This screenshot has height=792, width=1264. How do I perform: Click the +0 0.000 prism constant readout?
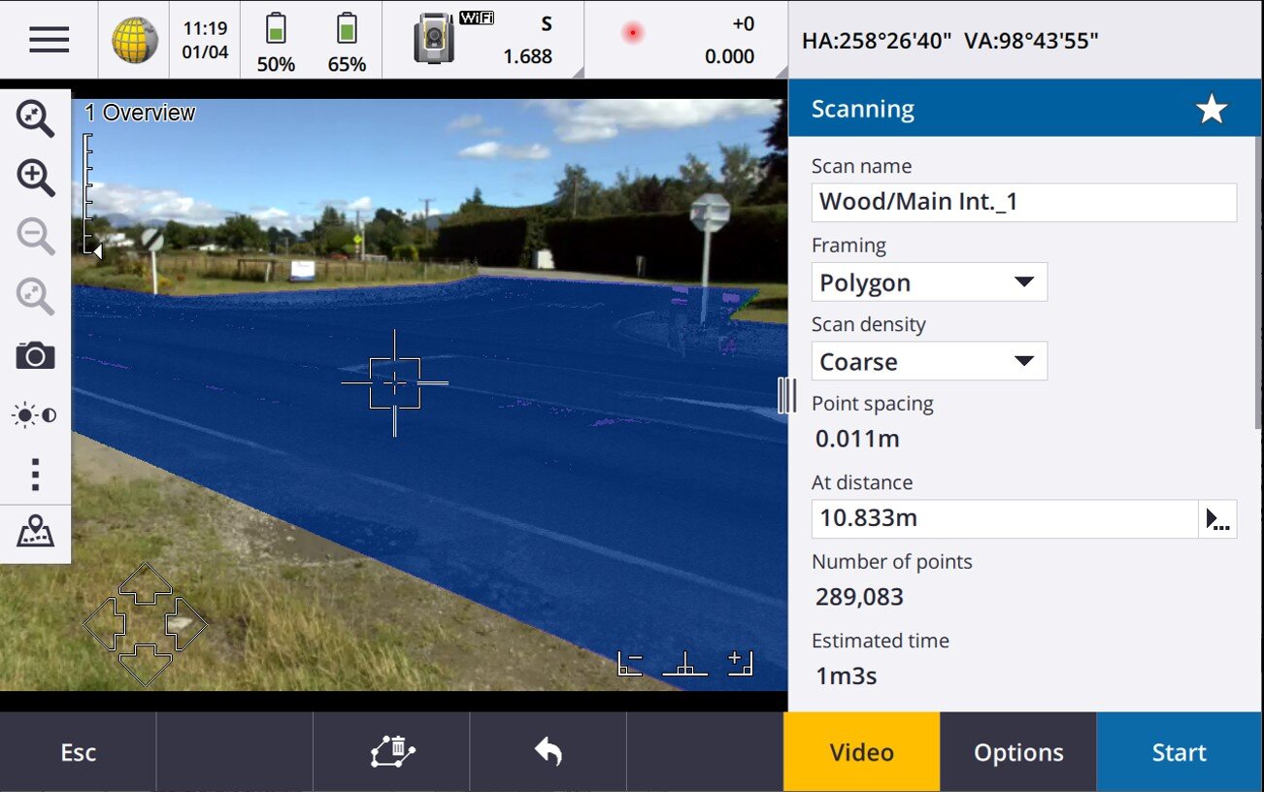click(x=730, y=40)
